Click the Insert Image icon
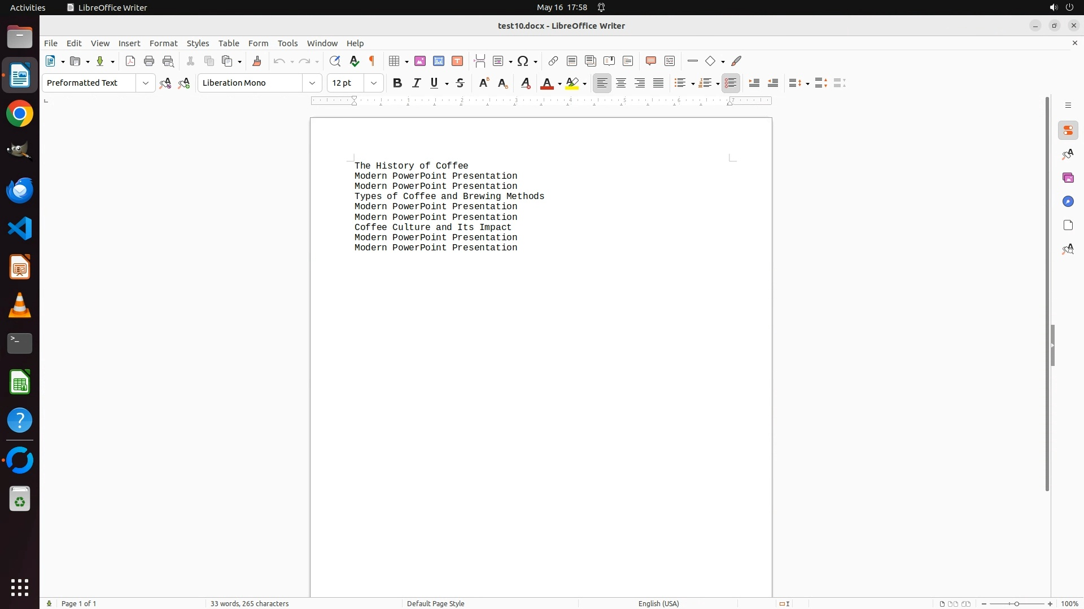 pyautogui.click(x=420, y=61)
